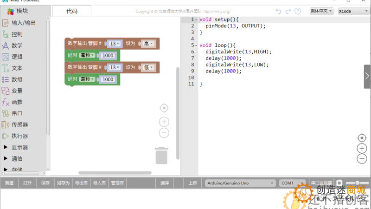Click the undo arrow icon
Viewport: 371px width, 209px height.
(x=279, y=11)
